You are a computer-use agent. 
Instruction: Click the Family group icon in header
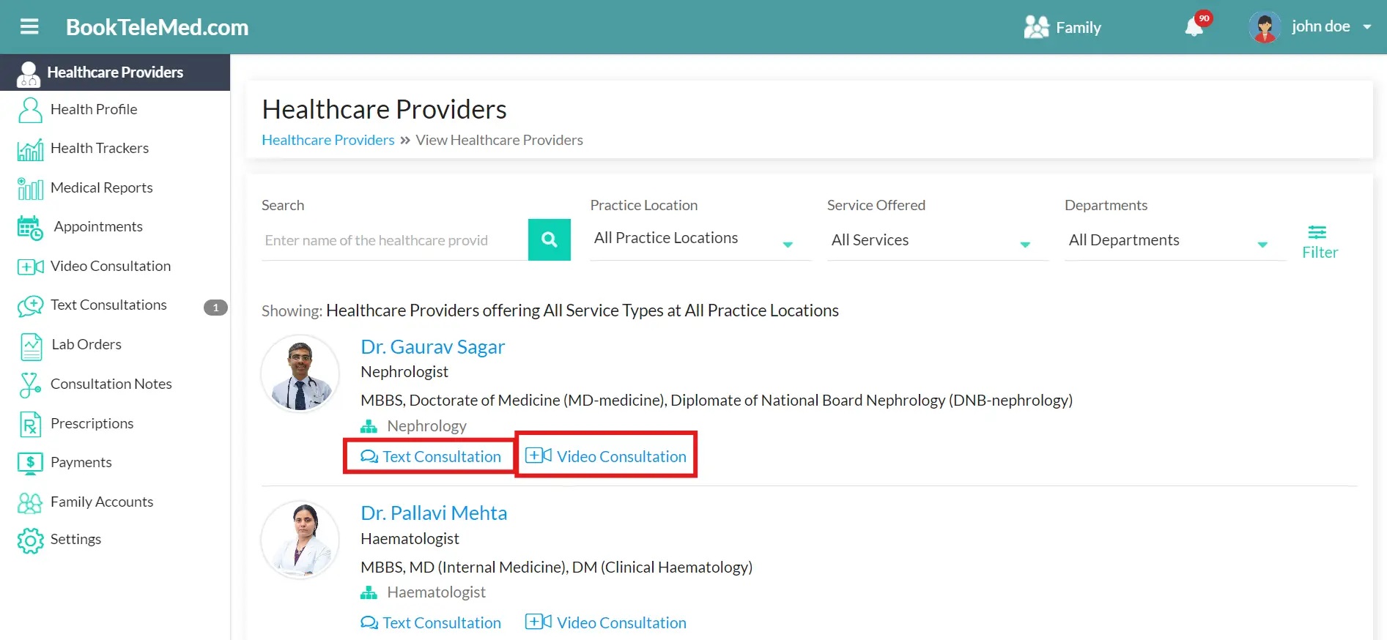tap(1036, 27)
